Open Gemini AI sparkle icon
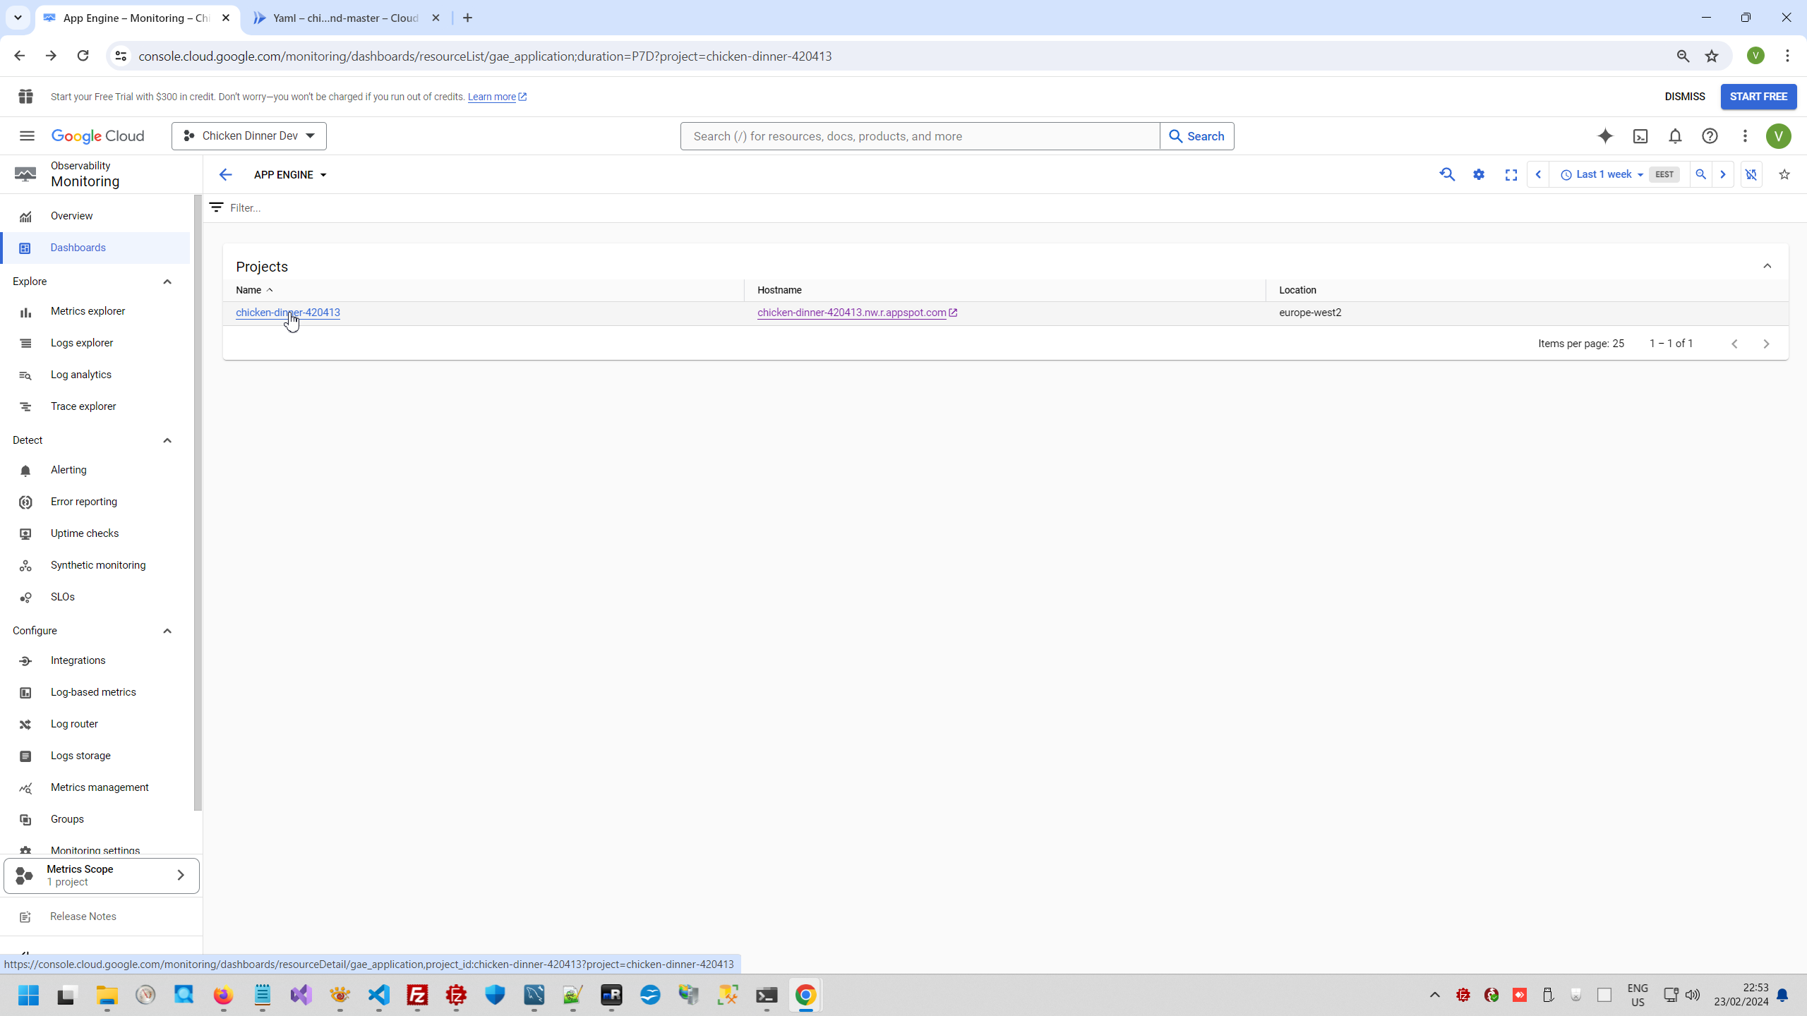 click(1605, 136)
